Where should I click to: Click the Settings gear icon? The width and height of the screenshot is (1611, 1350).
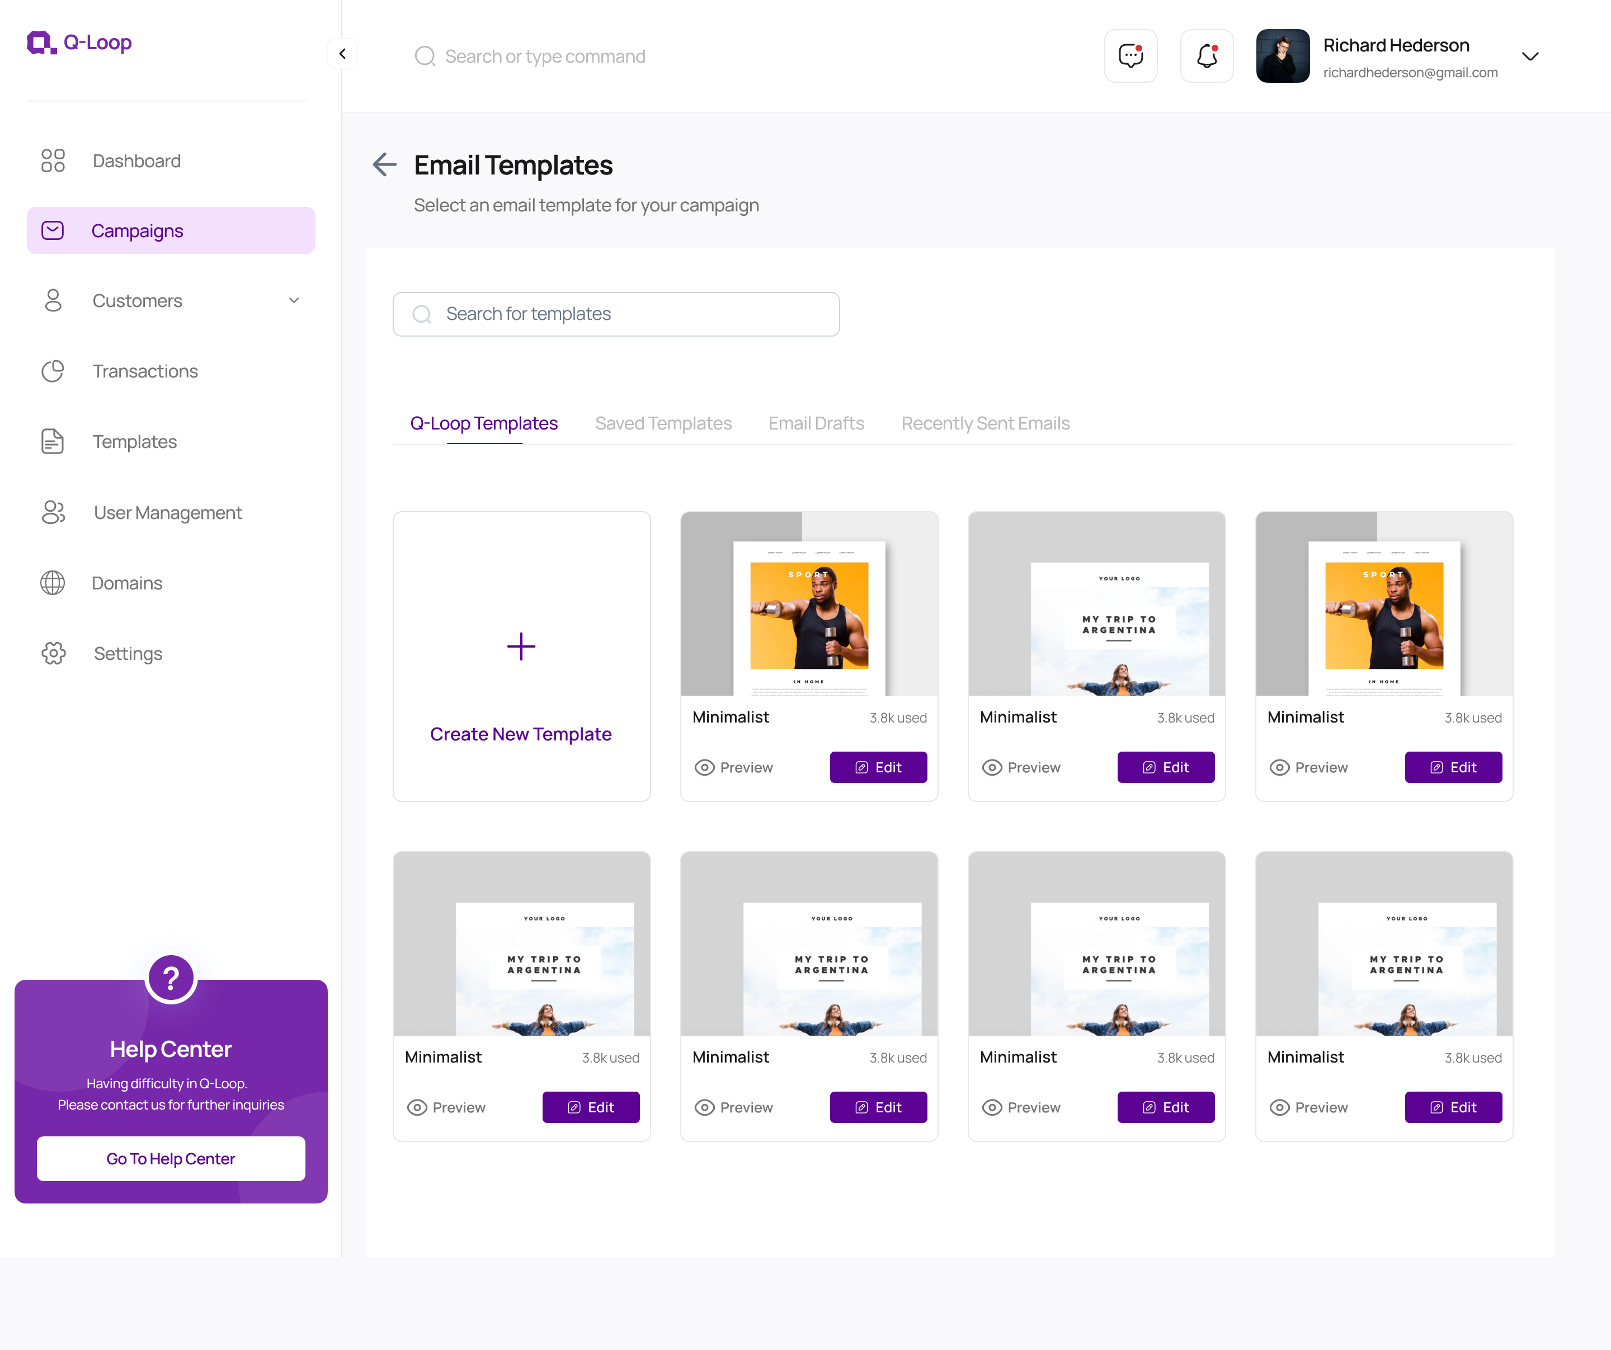click(x=54, y=654)
